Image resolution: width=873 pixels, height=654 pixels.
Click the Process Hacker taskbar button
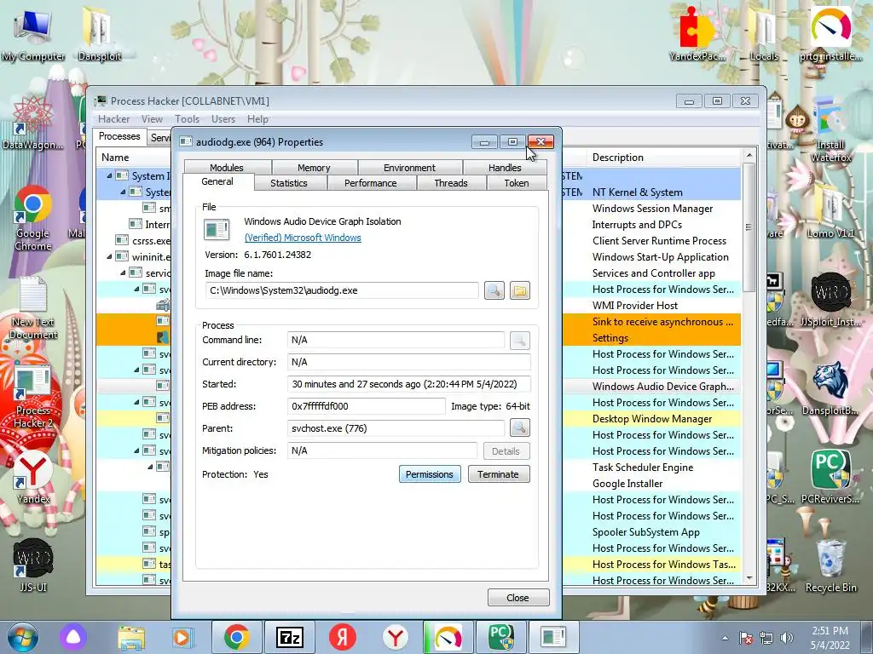(552, 637)
